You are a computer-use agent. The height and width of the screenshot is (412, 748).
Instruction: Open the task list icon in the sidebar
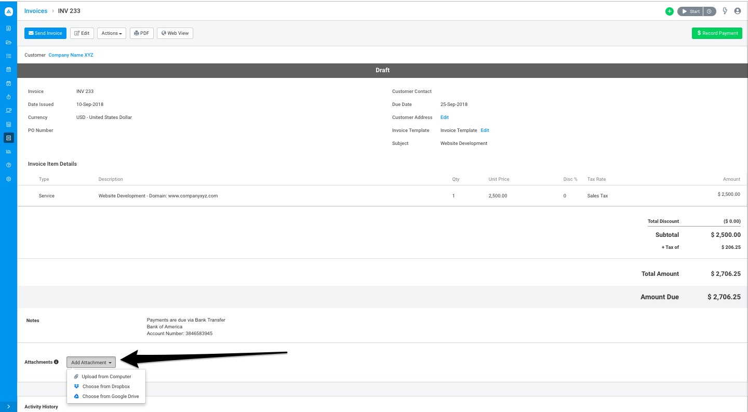[8, 56]
